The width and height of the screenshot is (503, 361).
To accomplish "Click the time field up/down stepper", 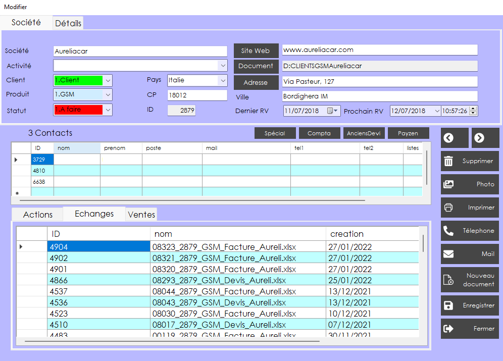I will click(473, 111).
